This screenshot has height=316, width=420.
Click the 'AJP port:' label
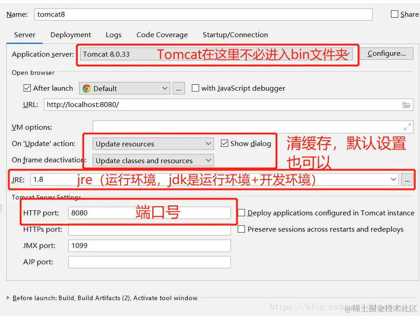[x=38, y=262]
